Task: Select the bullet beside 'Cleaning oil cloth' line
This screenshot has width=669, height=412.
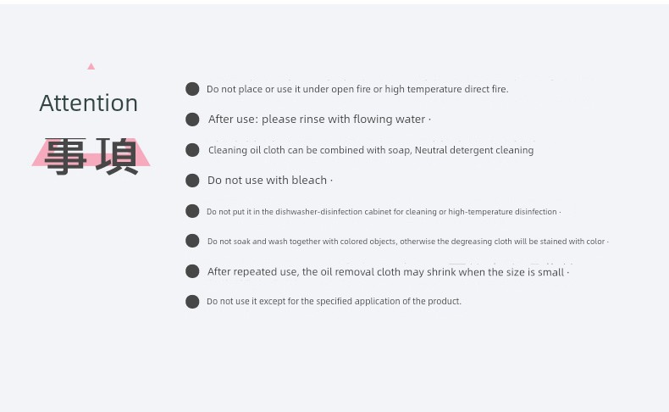Action: pos(192,150)
